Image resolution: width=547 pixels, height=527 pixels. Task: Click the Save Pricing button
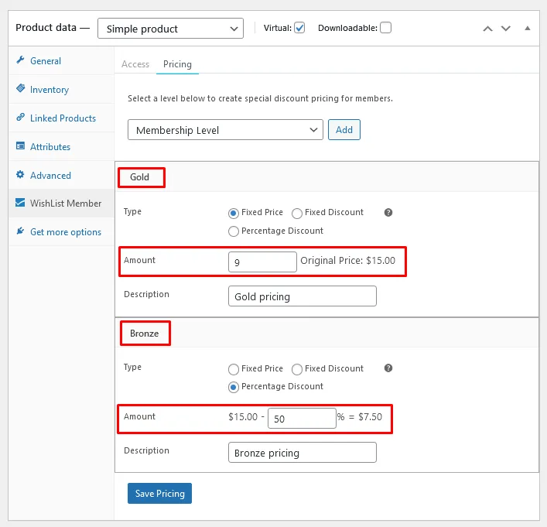tap(159, 494)
